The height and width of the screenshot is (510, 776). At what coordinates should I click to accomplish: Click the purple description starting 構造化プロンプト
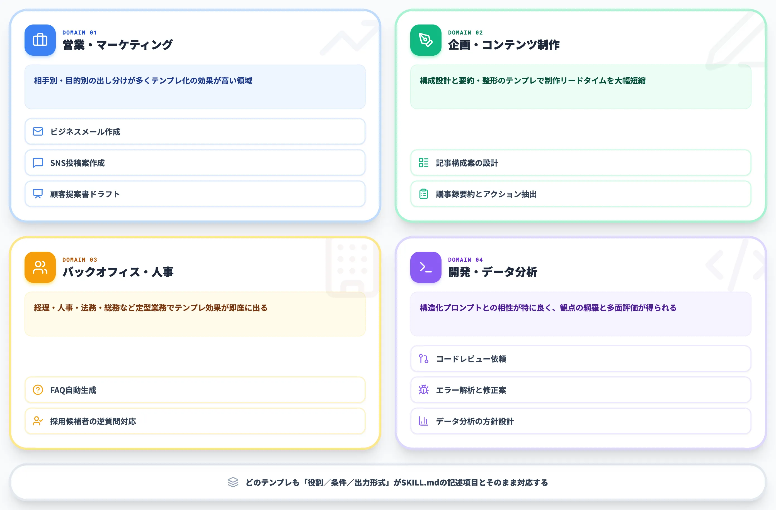[548, 308]
